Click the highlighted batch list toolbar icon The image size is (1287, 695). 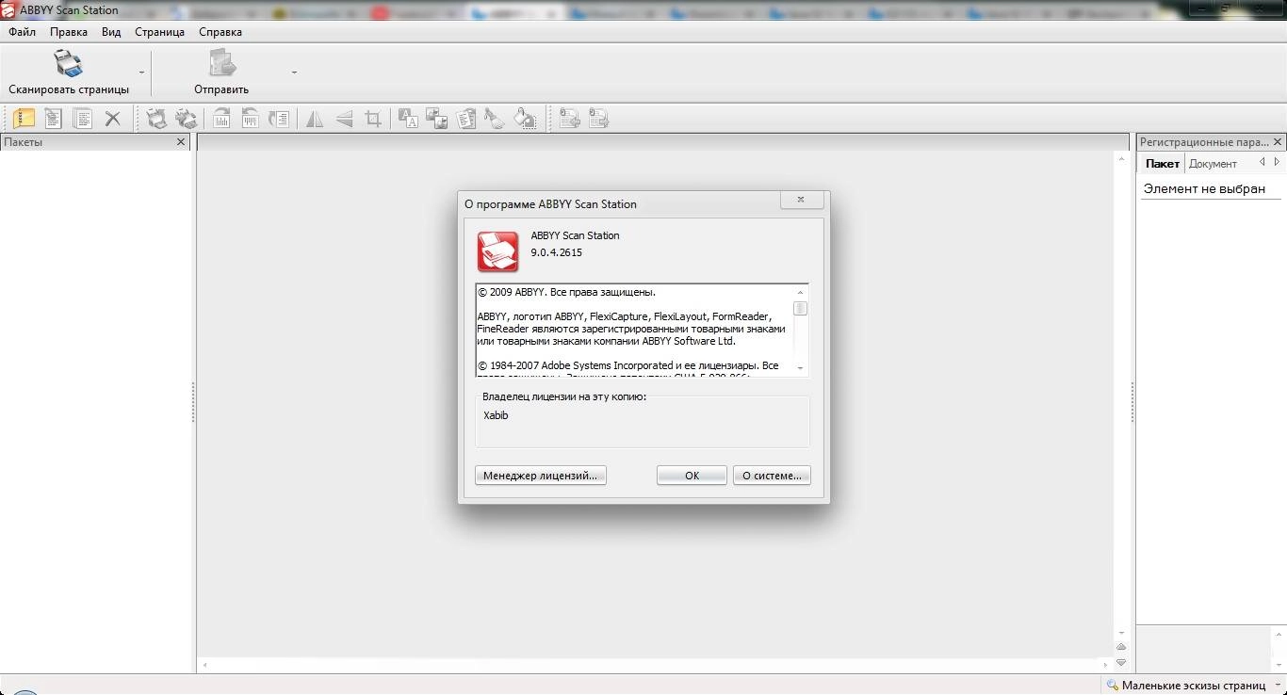point(24,119)
